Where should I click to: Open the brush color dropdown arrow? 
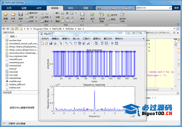pos(92,43)
